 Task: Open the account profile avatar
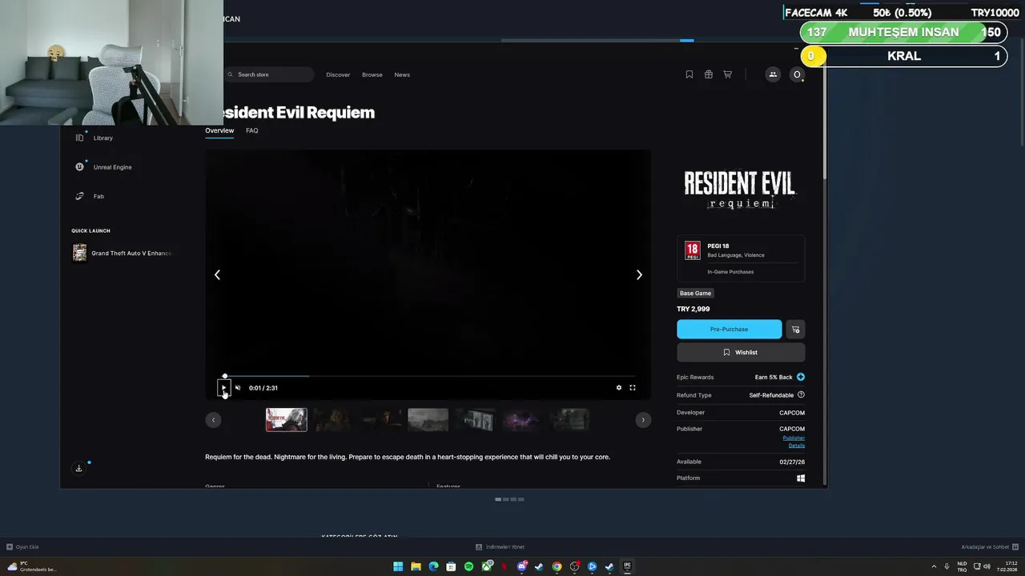click(x=796, y=74)
